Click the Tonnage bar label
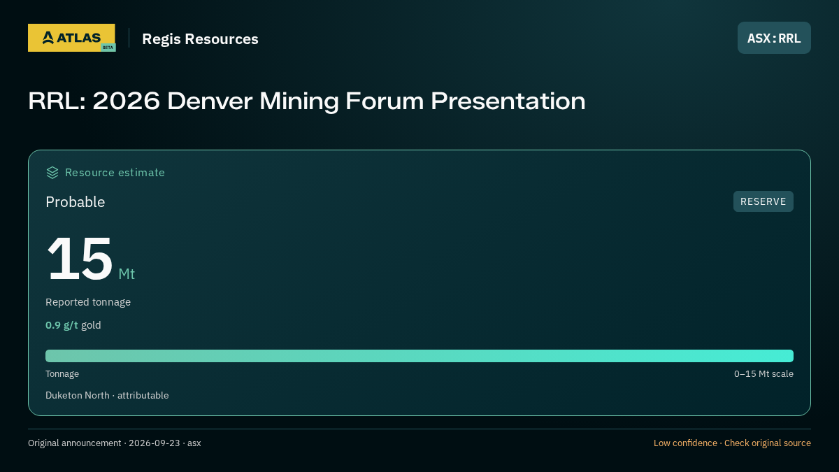 pos(62,374)
